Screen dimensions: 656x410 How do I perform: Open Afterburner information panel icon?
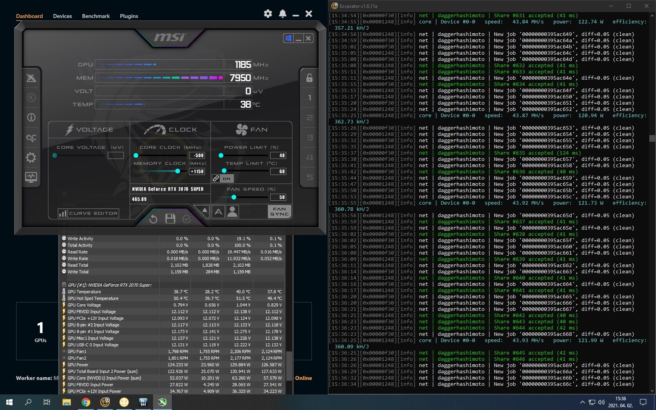31,118
